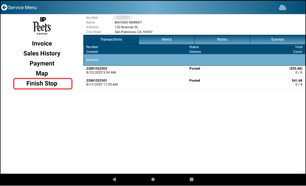Open the Invoice option
Image resolution: width=306 pixels, height=186 pixels.
pyautogui.click(x=42, y=43)
